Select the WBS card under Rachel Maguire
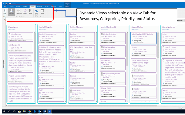The width and height of the screenshot is (185, 115). (51, 94)
